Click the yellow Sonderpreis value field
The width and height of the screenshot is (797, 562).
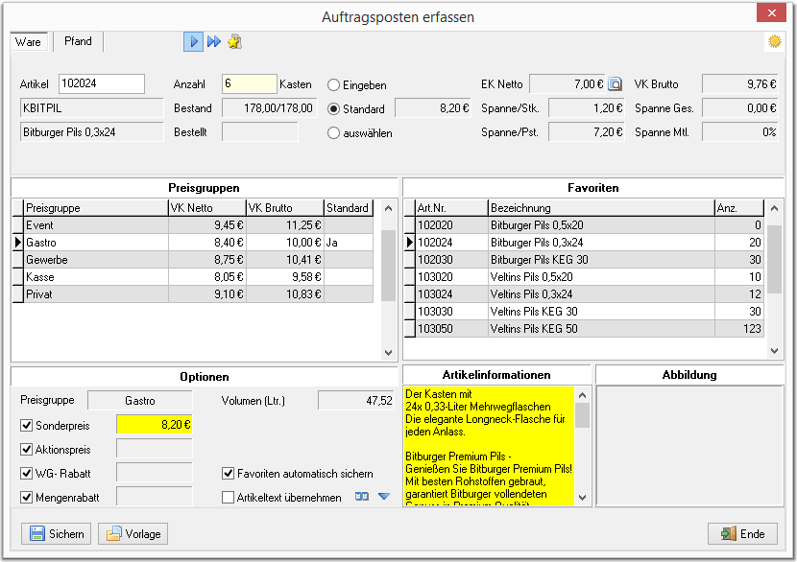click(x=155, y=425)
